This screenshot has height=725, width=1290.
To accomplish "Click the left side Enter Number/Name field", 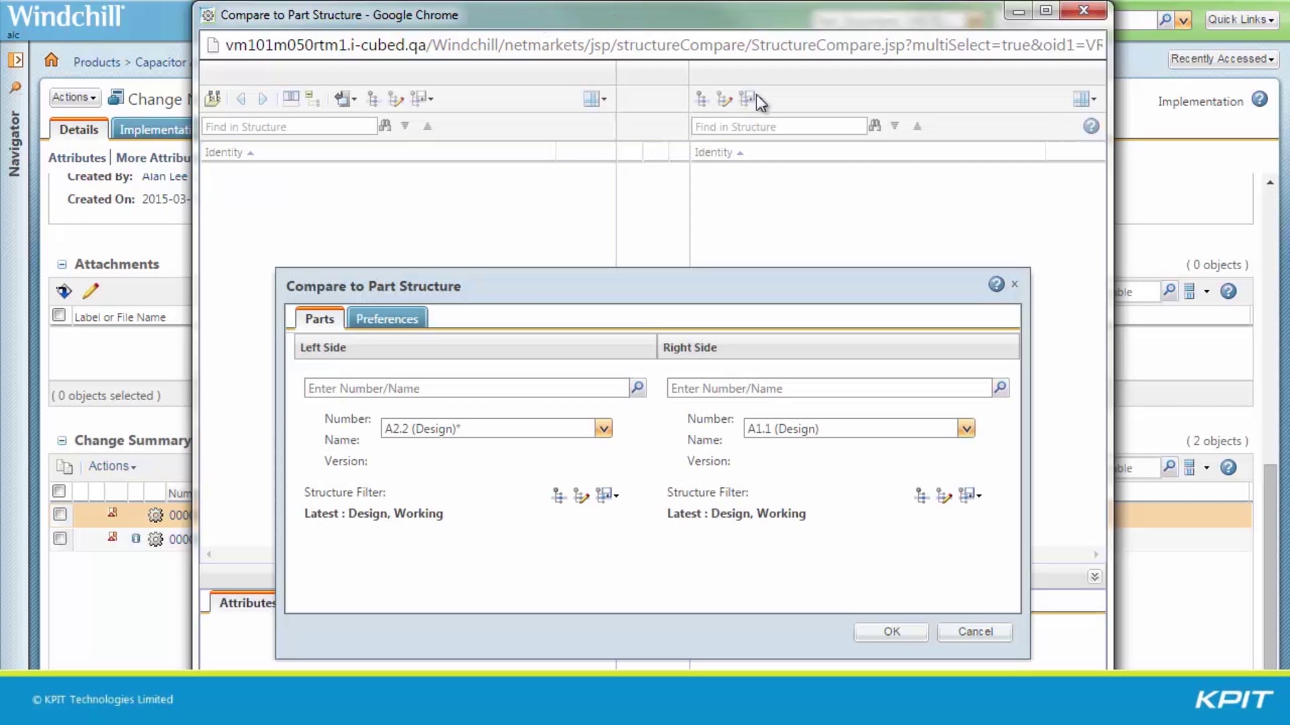I will tap(466, 388).
